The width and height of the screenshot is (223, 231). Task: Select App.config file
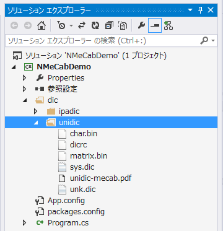click(x=66, y=201)
